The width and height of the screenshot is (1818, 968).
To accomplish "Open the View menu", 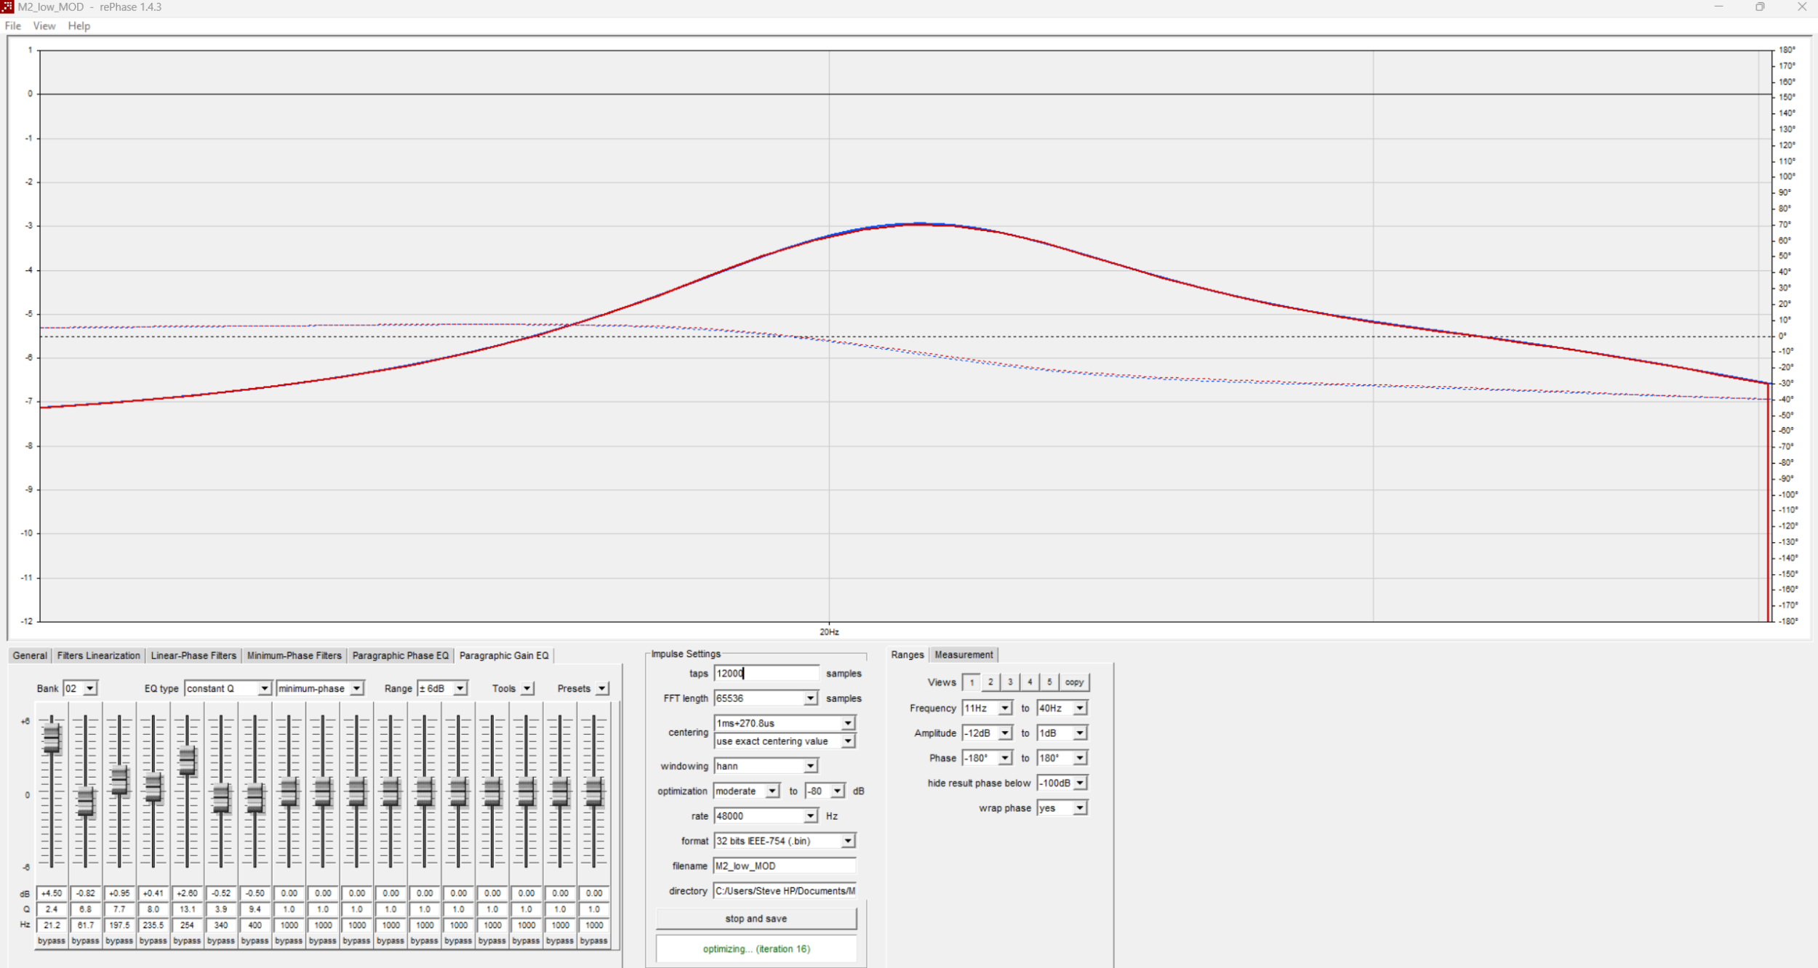I will pyautogui.click(x=44, y=25).
